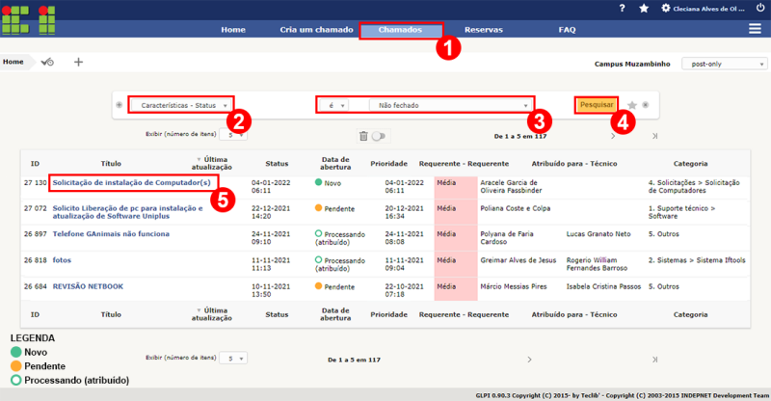The image size is (771, 401).
Task: Click ticket ID '26 897'
Action: (36, 233)
